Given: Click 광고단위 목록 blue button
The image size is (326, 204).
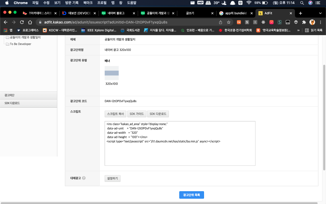Looking at the screenshot, I should click(192, 195).
